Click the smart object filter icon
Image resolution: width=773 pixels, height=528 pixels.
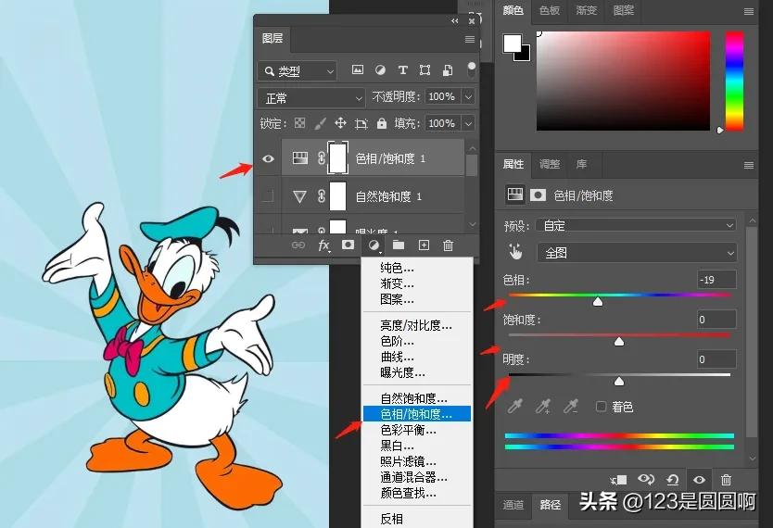448,70
